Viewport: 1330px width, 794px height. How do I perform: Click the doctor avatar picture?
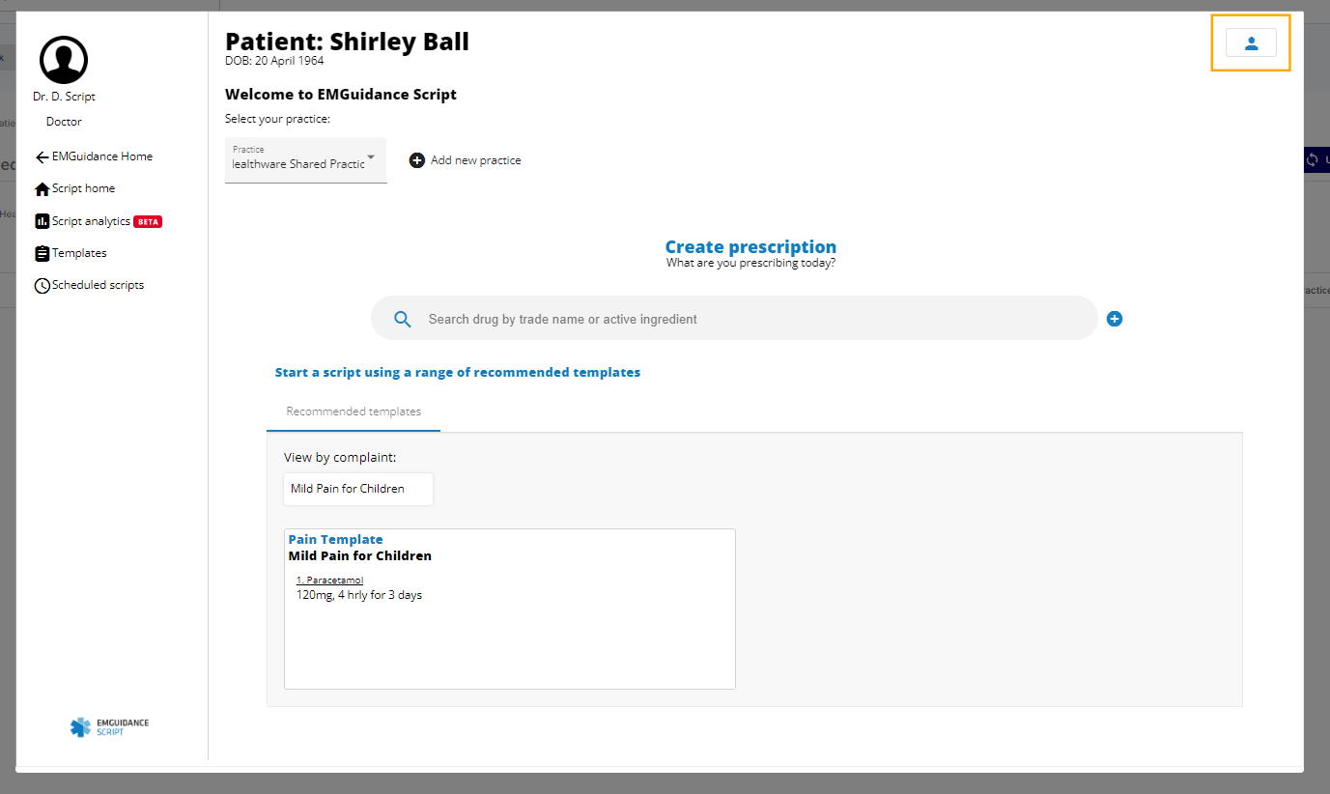coord(64,60)
